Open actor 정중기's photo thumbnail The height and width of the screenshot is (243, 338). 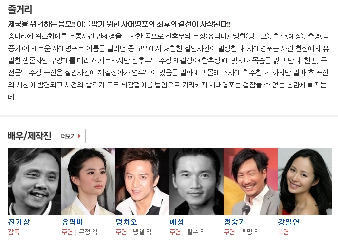[x=250, y=181]
